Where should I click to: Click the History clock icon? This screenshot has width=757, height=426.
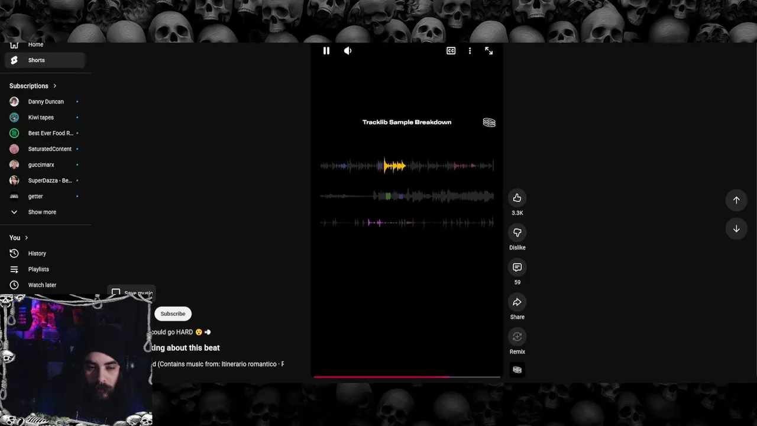pyautogui.click(x=14, y=253)
